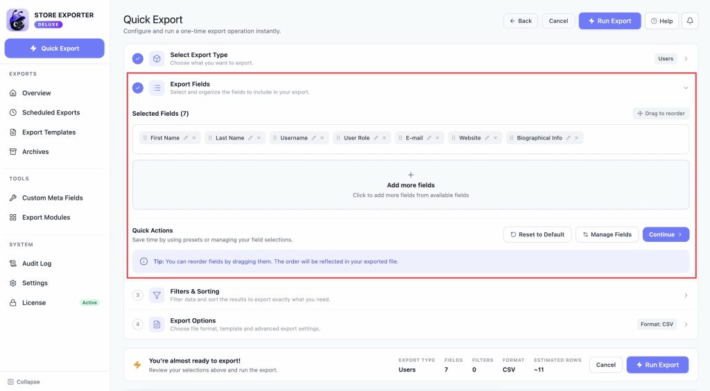
Task: Click the notification bell icon
Action: tap(690, 21)
